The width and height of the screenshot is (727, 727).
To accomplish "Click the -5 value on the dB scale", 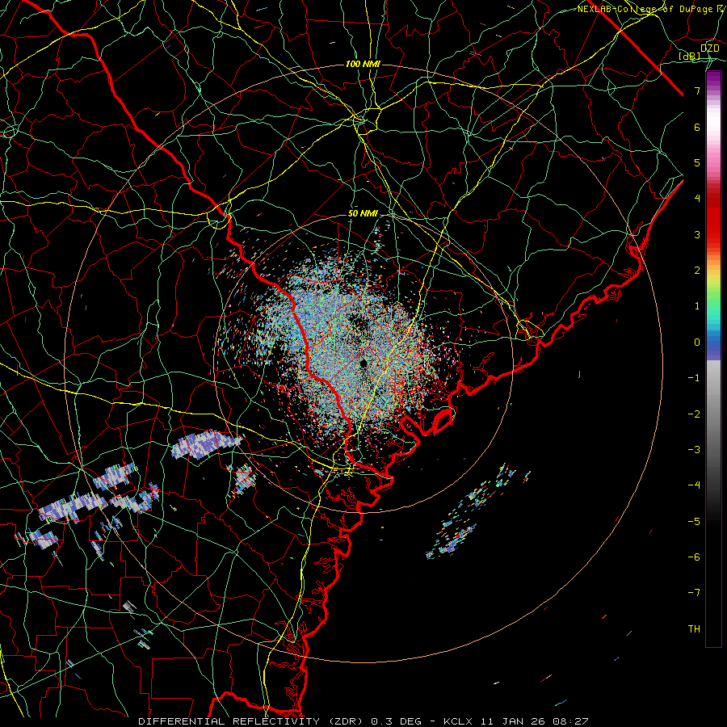I will (694, 522).
